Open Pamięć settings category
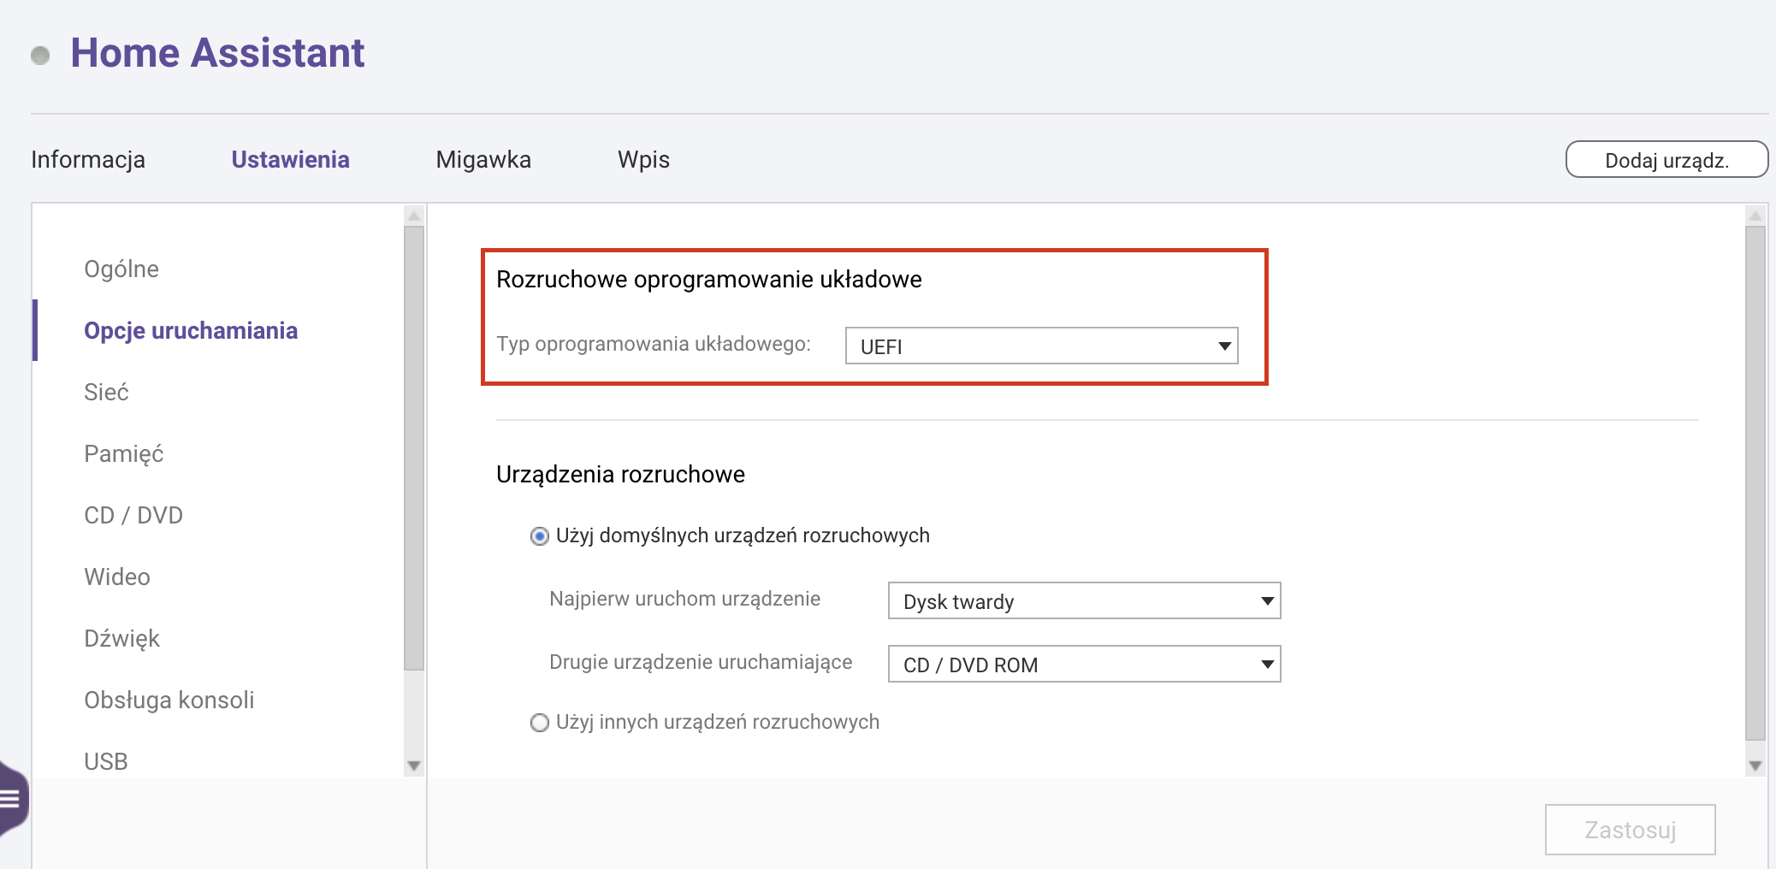The height and width of the screenshot is (869, 1776). [124, 453]
